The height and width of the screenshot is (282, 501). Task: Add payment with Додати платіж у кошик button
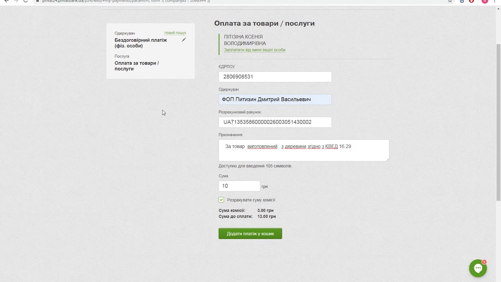tap(250, 233)
